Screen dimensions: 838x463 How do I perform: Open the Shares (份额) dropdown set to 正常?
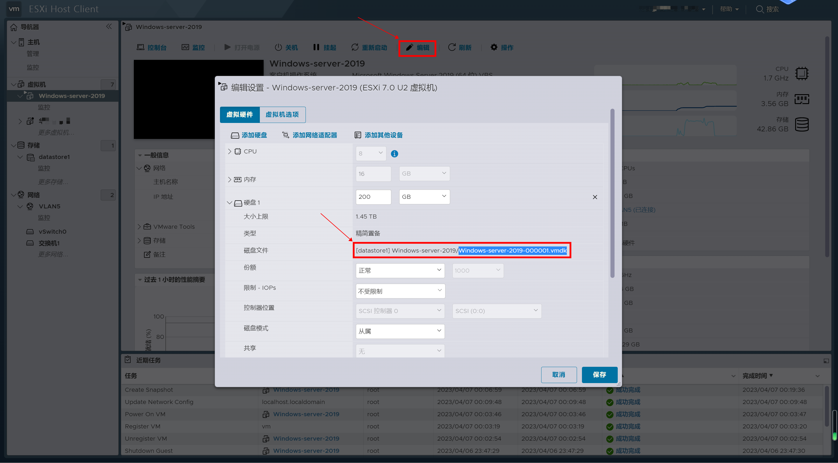point(400,270)
